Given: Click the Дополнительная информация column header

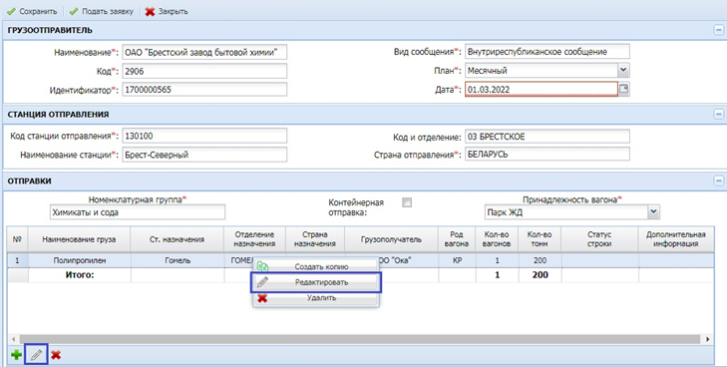Looking at the screenshot, I should pyautogui.click(x=676, y=239).
